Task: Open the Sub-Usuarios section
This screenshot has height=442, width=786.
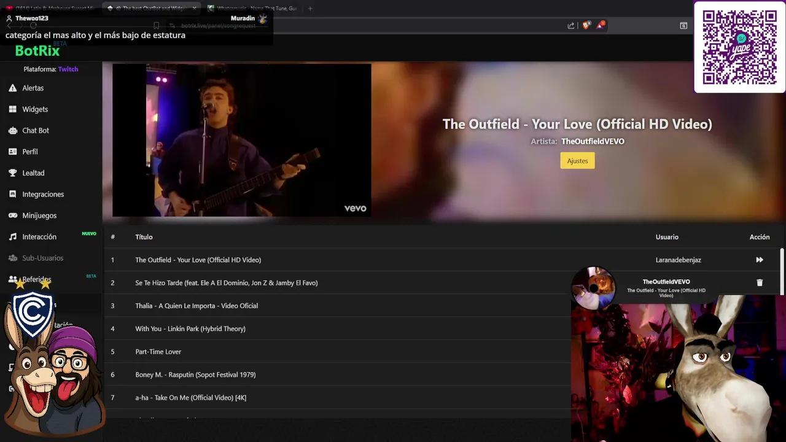Action: [36, 258]
